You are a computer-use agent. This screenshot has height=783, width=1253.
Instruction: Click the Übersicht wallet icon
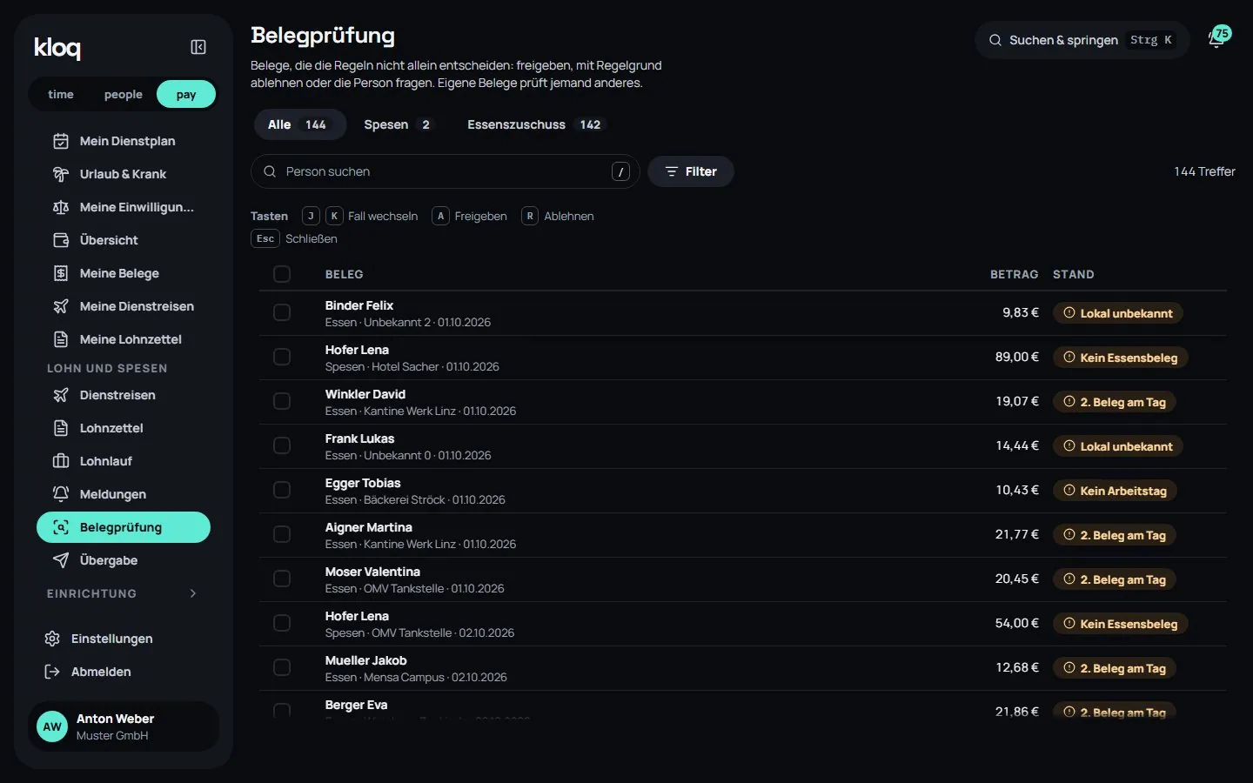coord(61,240)
